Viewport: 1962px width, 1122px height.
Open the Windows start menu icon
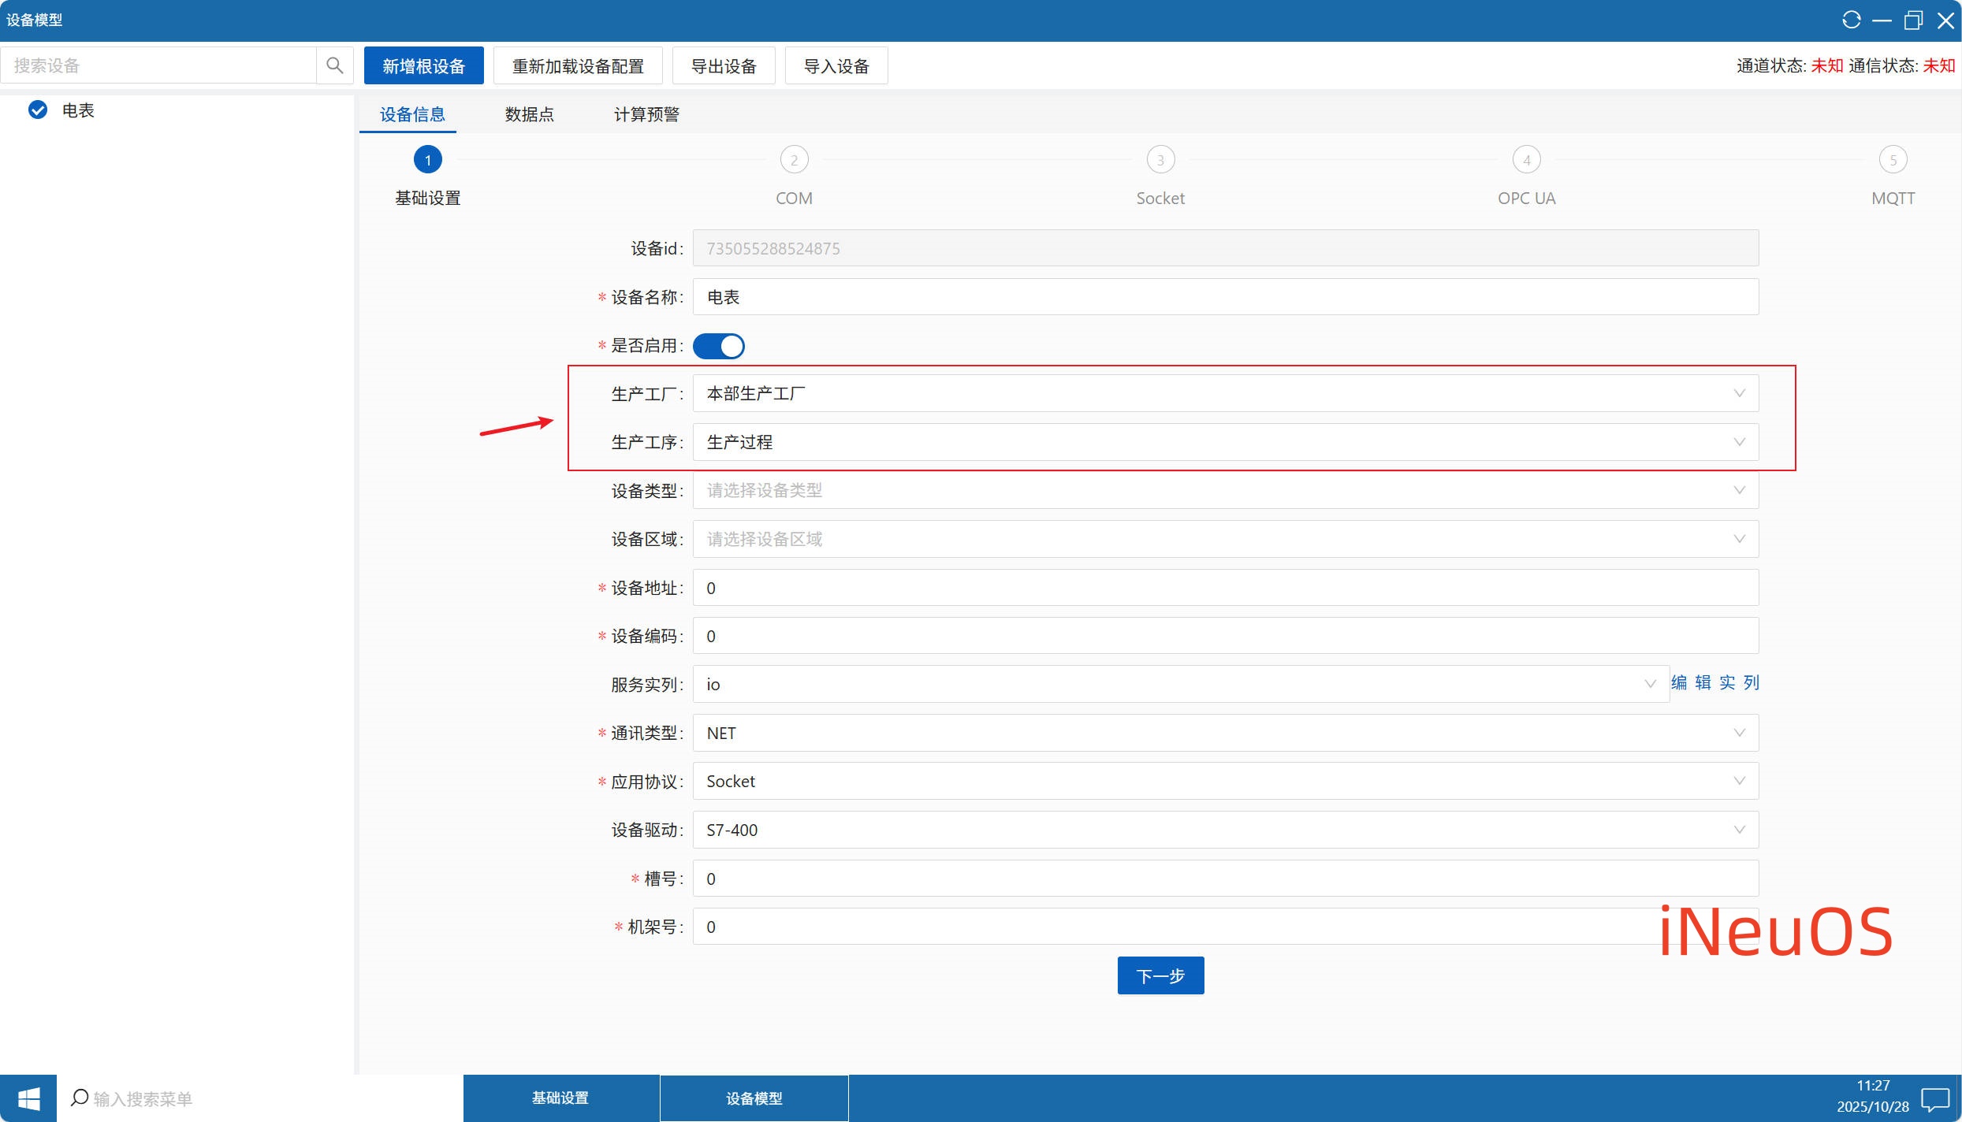click(x=28, y=1098)
